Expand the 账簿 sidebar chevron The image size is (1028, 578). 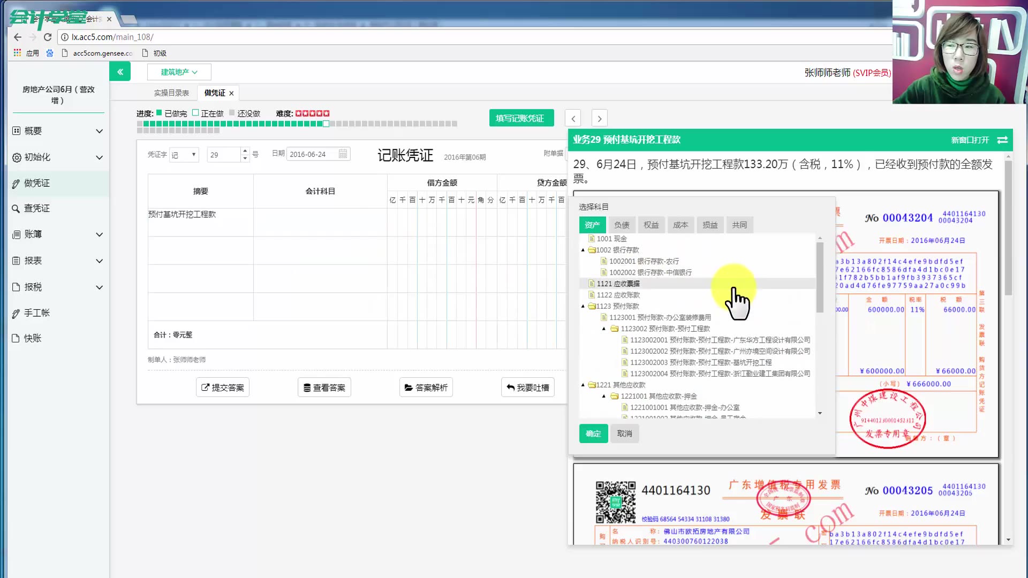99,234
